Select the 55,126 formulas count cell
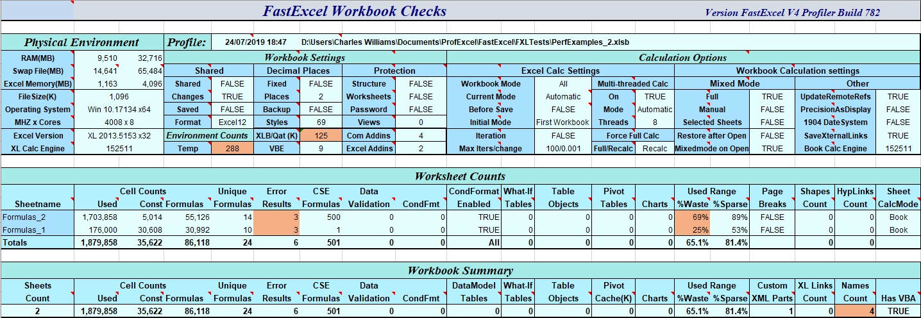The width and height of the screenshot is (921, 318). (x=187, y=217)
